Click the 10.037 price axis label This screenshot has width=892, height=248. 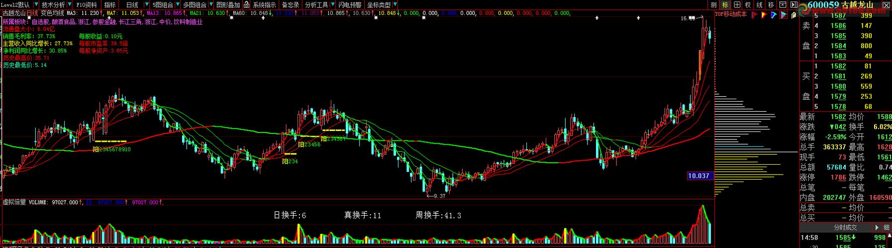click(698, 176)
